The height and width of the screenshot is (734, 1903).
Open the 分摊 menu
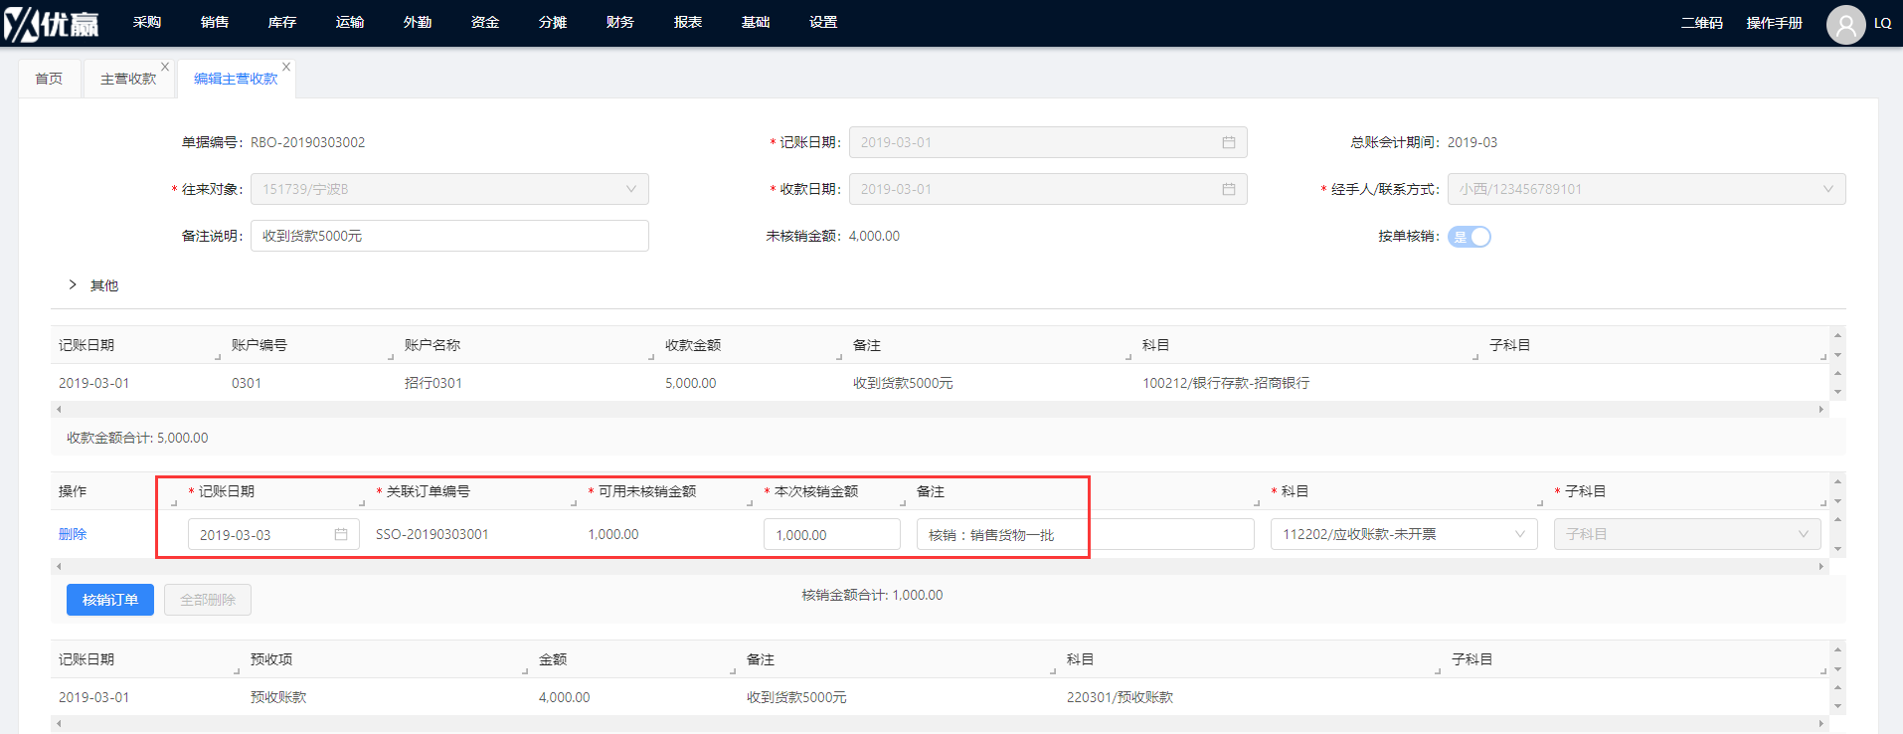(x=553, y=22)
